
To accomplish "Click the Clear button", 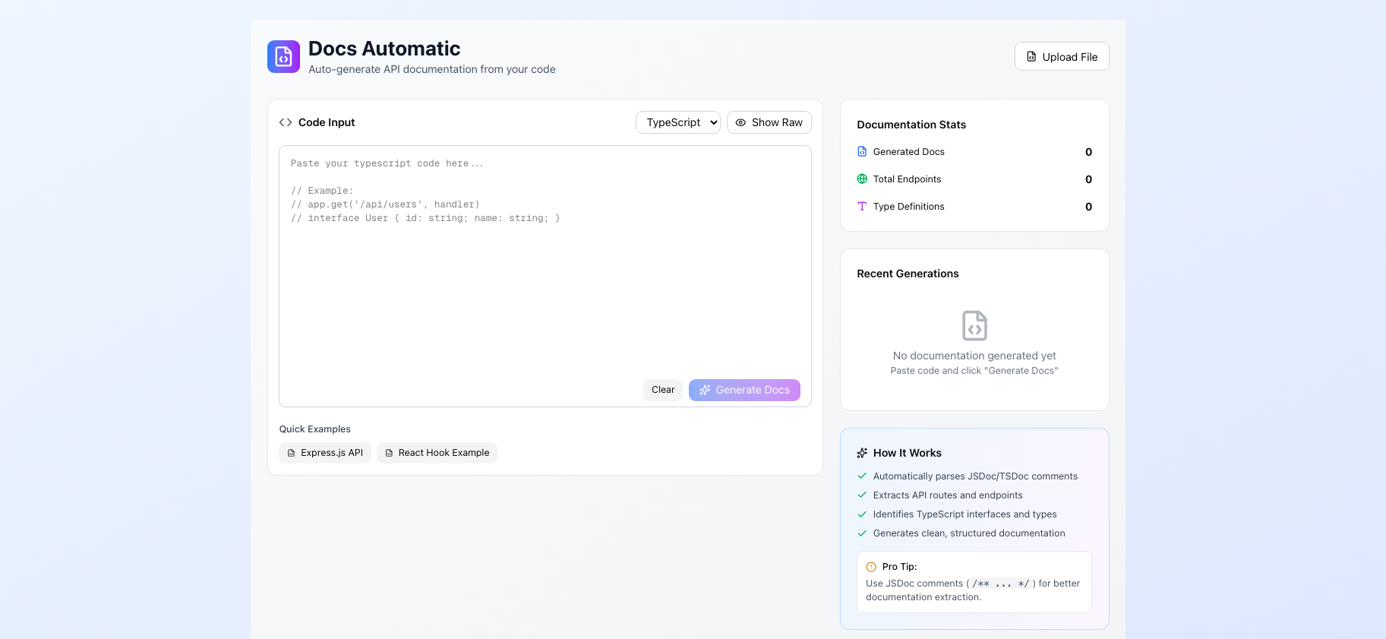I will pyautogui.click(x=663, y=390).
